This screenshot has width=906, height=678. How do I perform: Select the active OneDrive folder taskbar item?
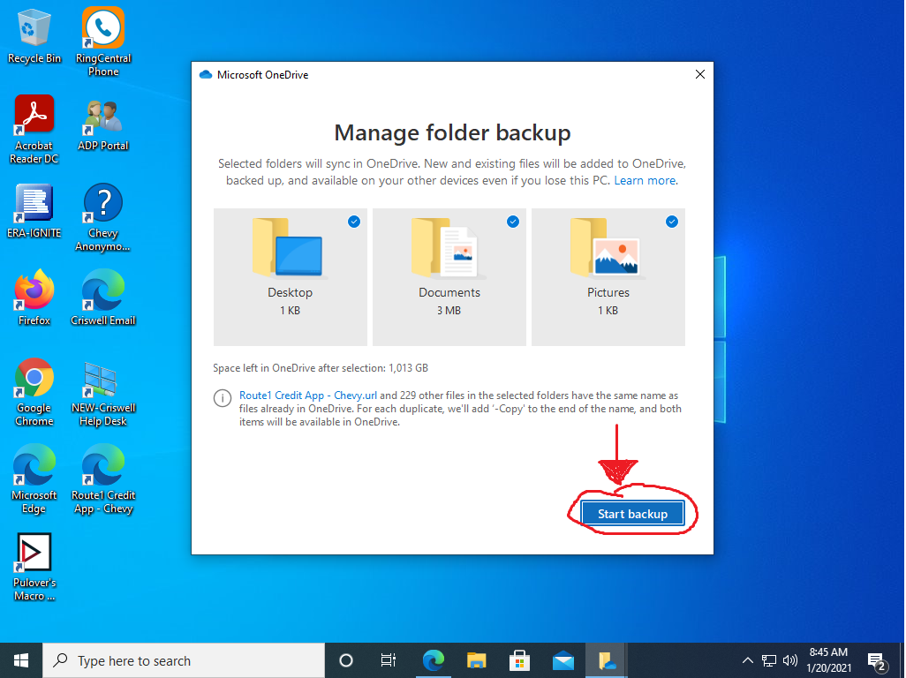point(607,660)
